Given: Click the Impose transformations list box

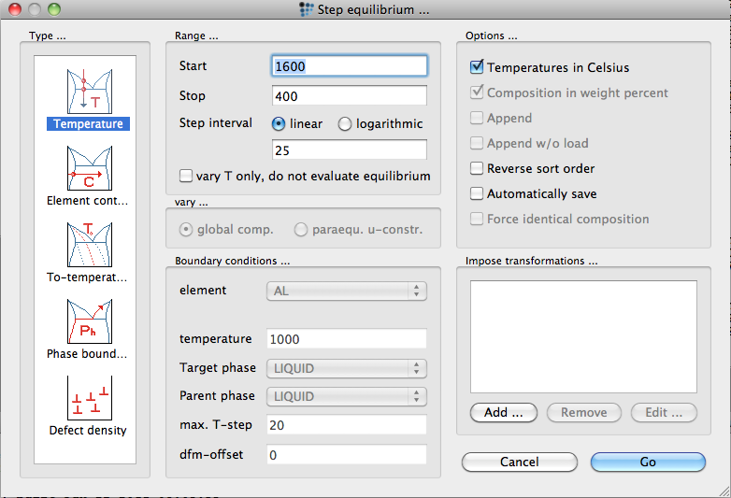Looking at the screenshot, I should 583,336.
